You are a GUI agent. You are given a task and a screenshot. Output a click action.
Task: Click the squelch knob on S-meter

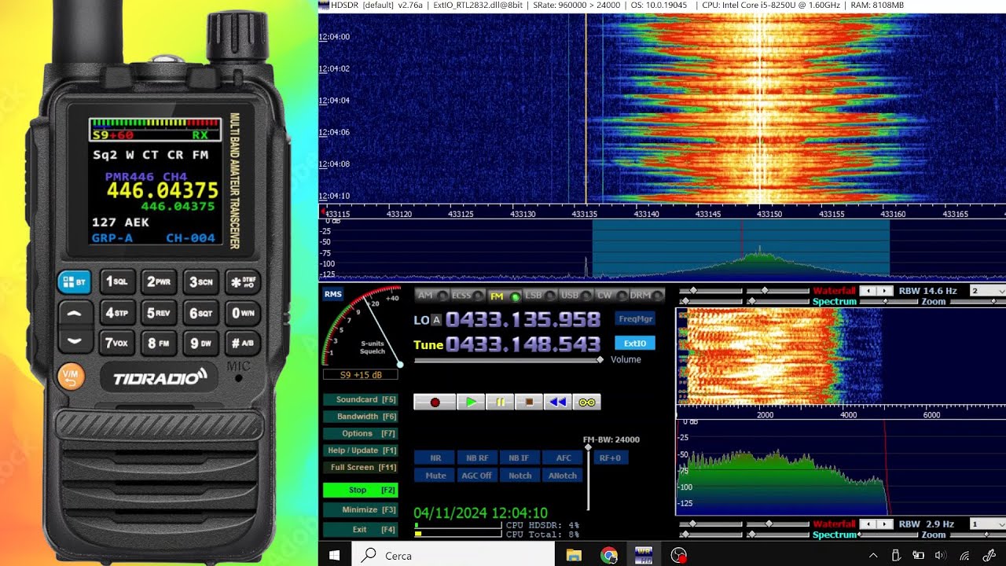click(399, 364)
